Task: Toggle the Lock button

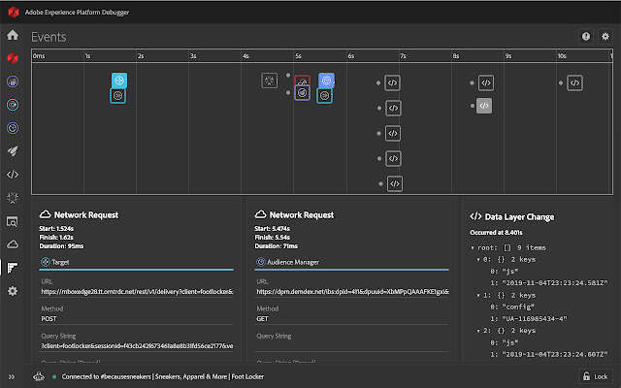Action: pyautogui.click(x=595, y=376)
